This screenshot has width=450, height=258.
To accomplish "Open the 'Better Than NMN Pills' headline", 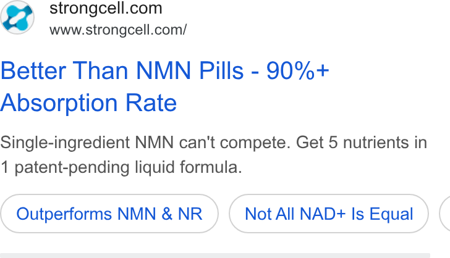I will [x=122, y=70].
